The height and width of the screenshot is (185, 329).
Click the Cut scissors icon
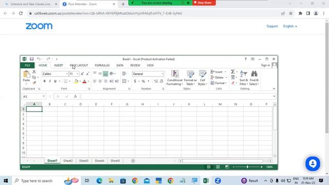coord(34,72)
